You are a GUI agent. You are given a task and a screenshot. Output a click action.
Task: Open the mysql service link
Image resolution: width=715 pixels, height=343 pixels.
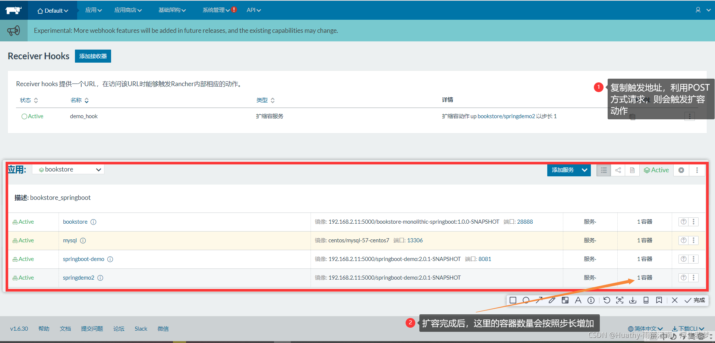click(70, 240)
